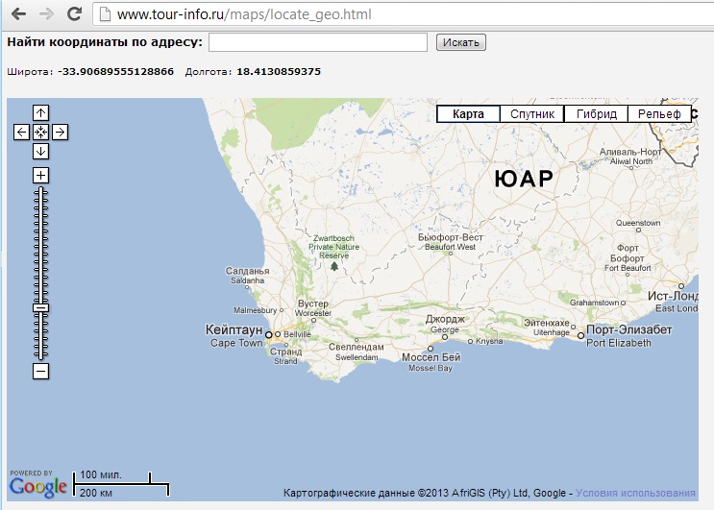The width and height of the screenshot is (714, 510).
Task: Click the Аливаль-Норт Aliwal North label
Action: 630,156
